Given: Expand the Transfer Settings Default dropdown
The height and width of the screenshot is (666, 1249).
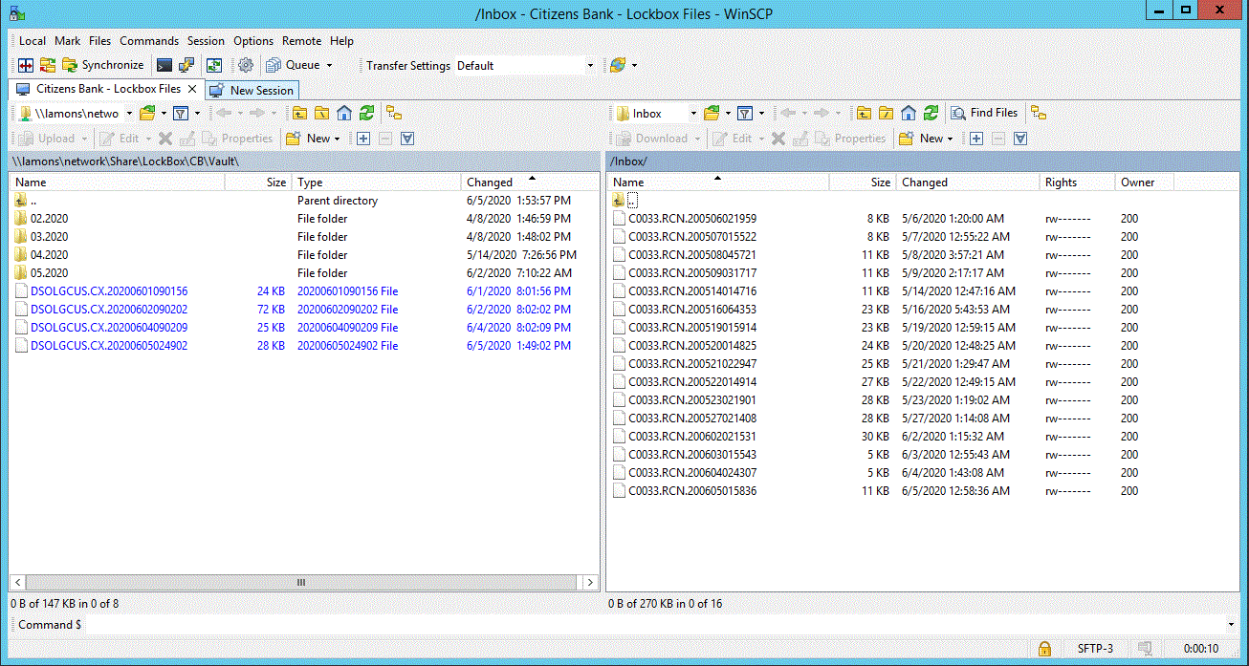Looking at the screenshot, I should pos(589,66).
